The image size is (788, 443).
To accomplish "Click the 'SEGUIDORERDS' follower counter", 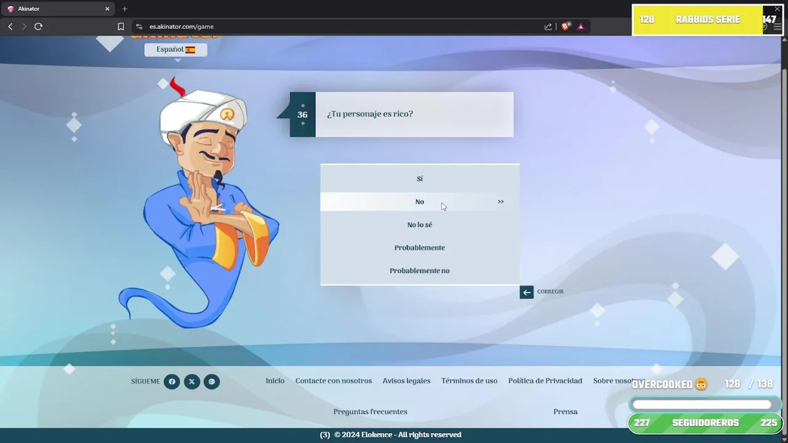I will pyautogui.click(x=704, y=423).
